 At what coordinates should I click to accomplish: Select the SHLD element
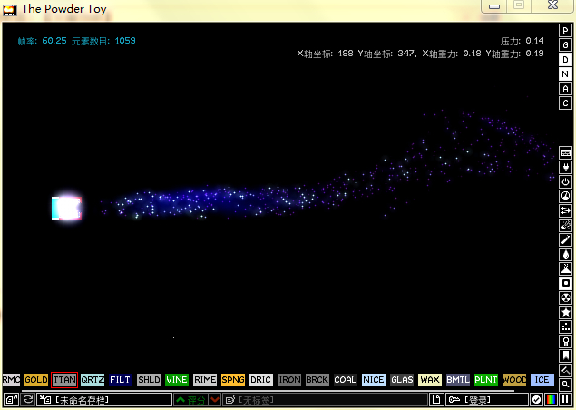click(149, 380)
